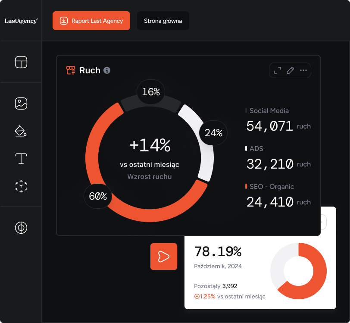The image size is (350, 323).
Task: Click the layout panel icon in sidebar
Action: (x=21, y=62)
